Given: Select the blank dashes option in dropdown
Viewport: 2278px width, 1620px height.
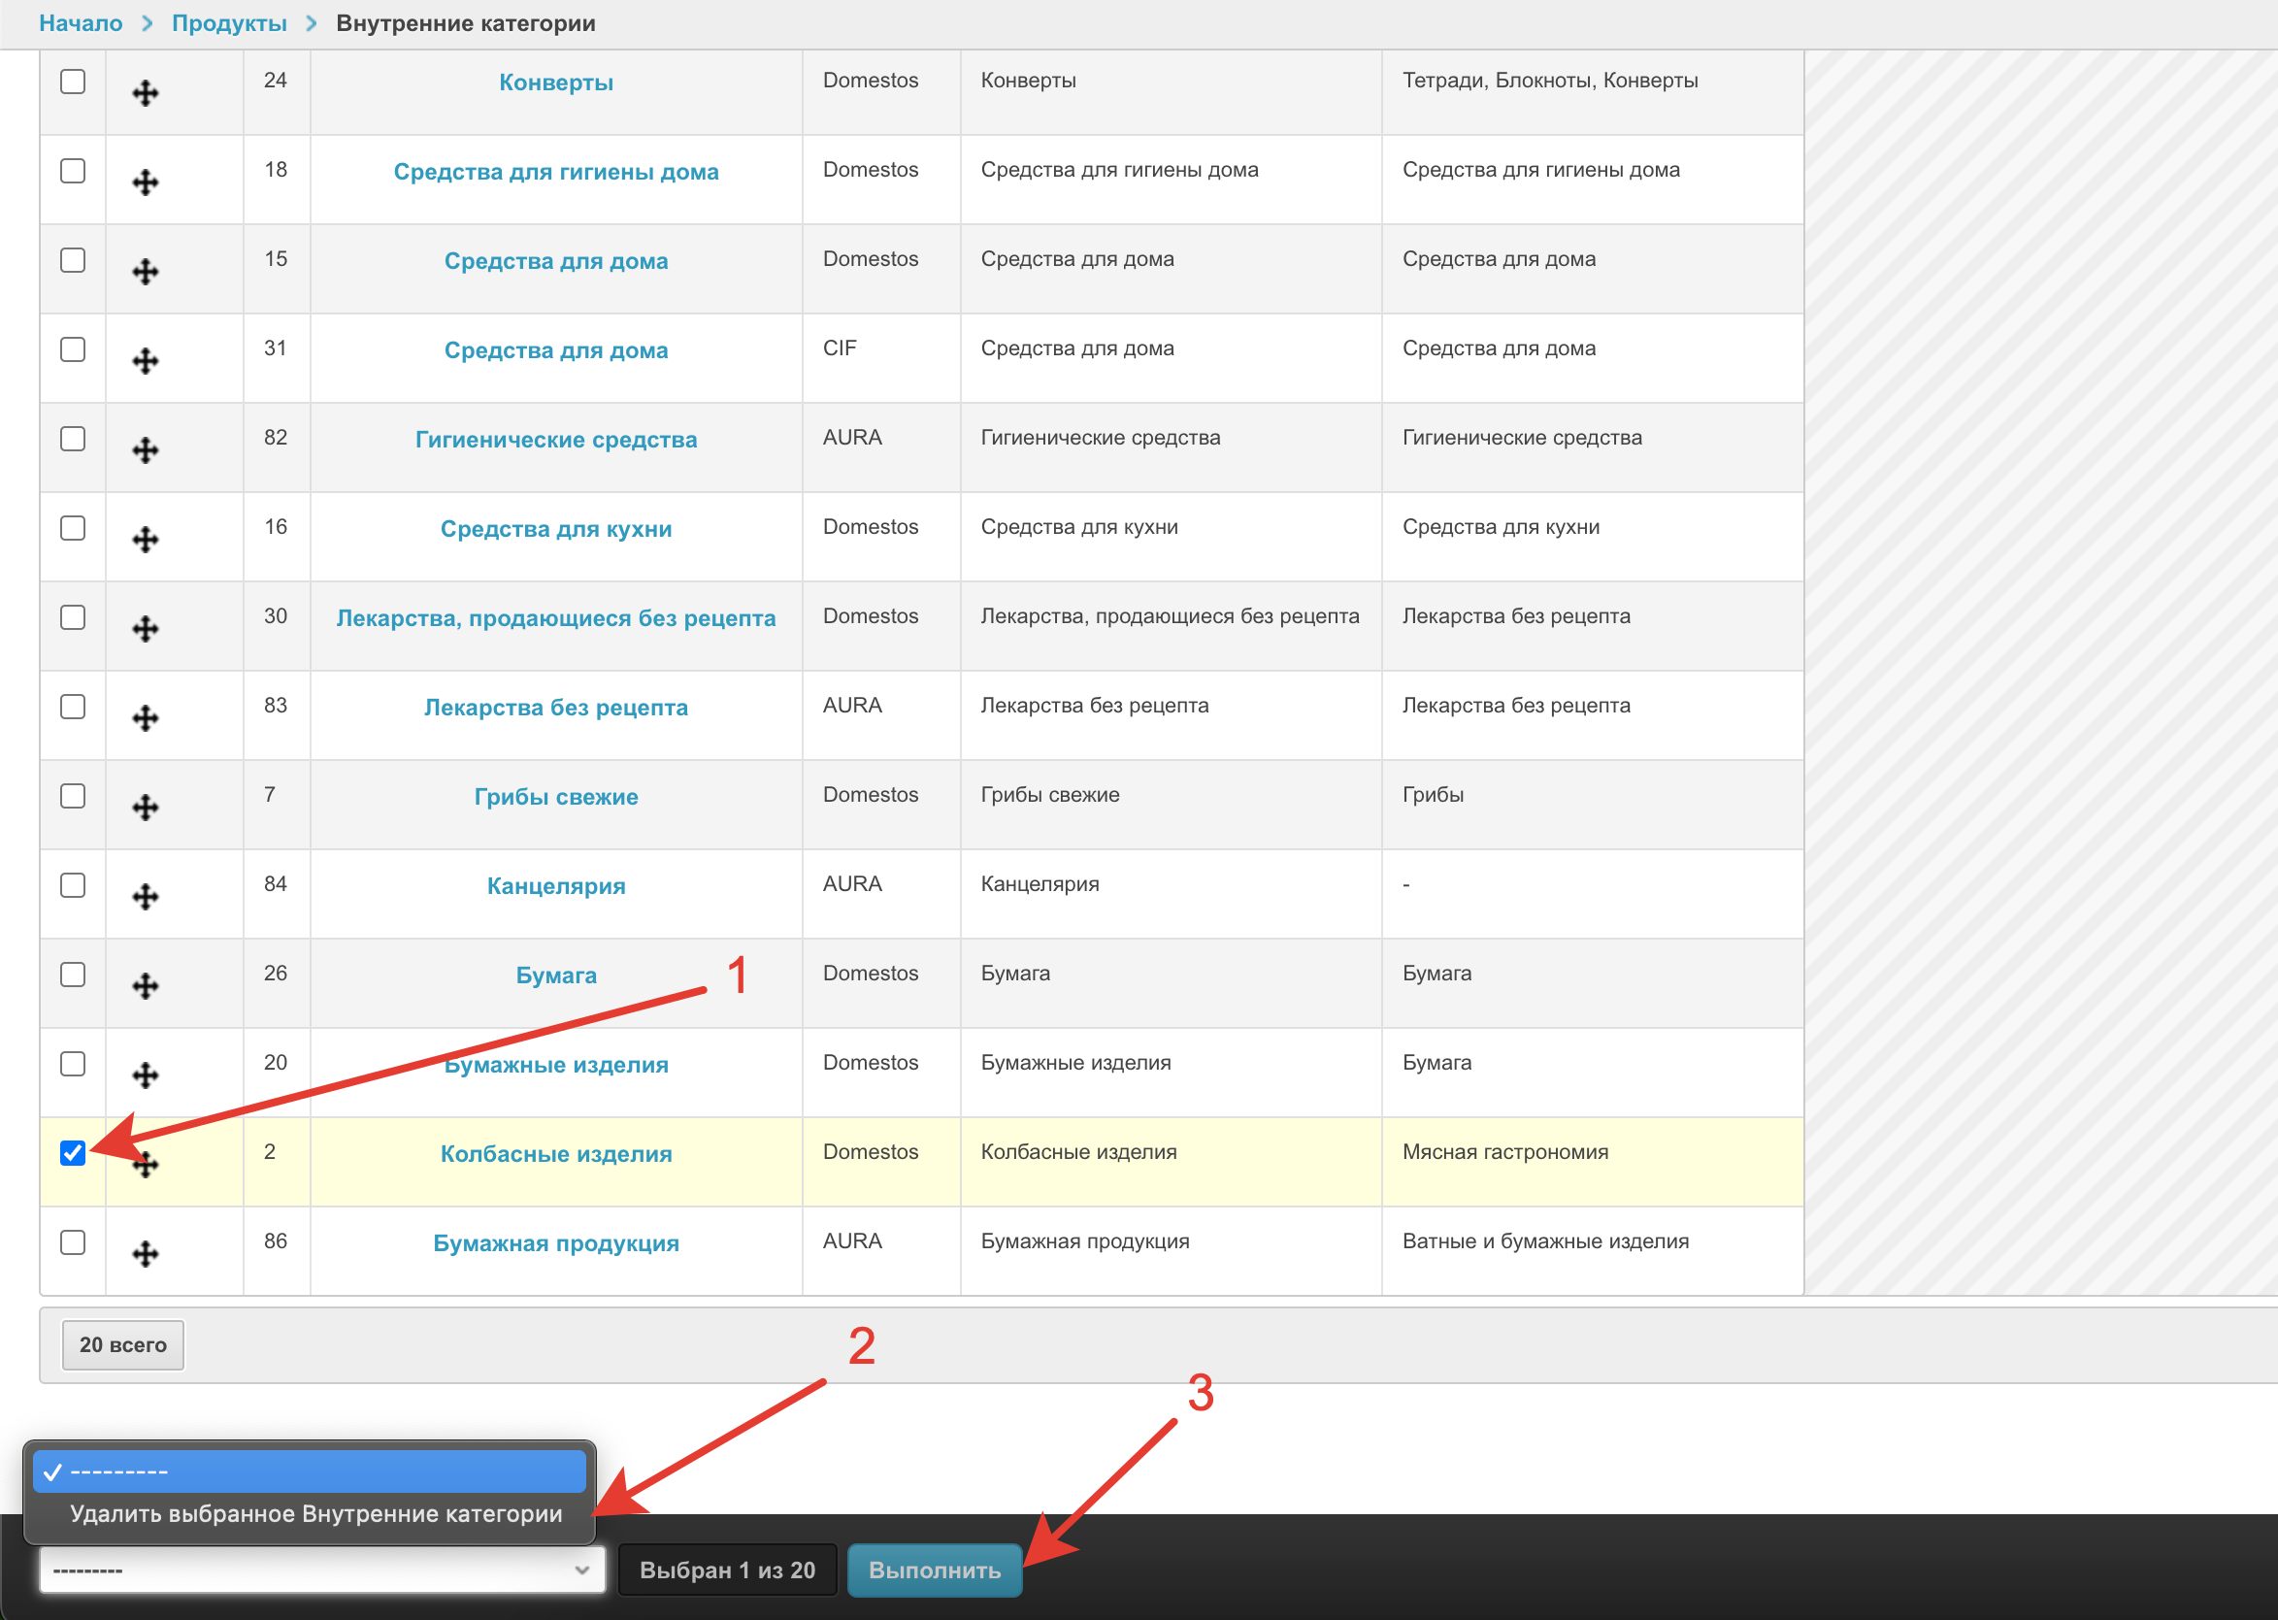Looking at the screenshot, I should 310,1471.
